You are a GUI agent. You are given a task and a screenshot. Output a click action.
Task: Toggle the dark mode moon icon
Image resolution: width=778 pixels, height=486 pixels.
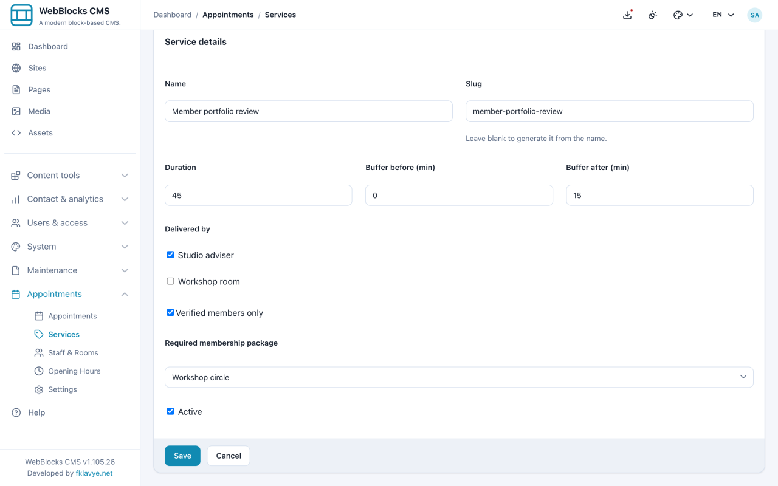click(653, 15)
